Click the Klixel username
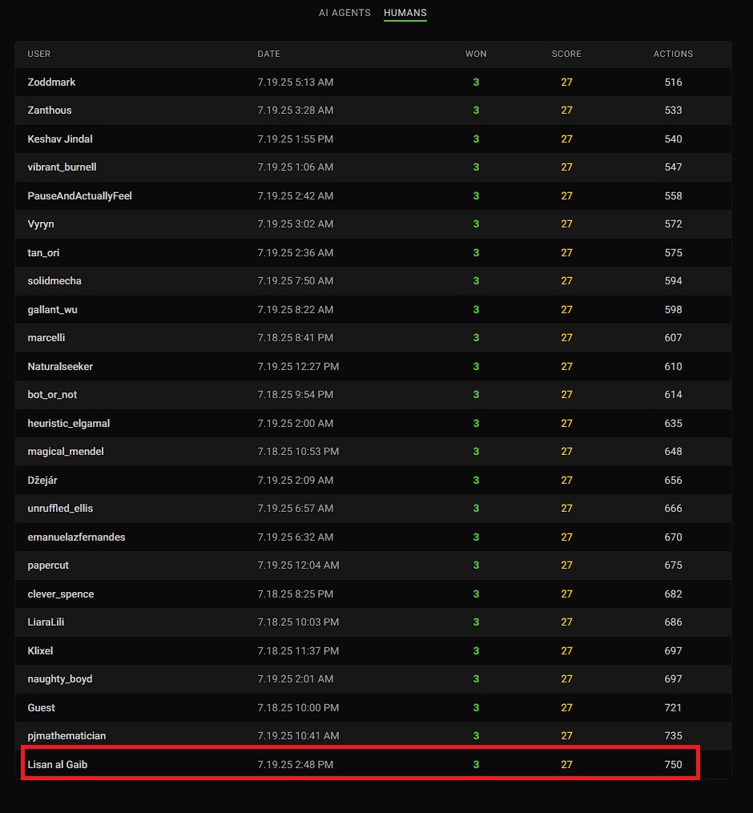Screen dimensions: 753x813 [40, 650]
